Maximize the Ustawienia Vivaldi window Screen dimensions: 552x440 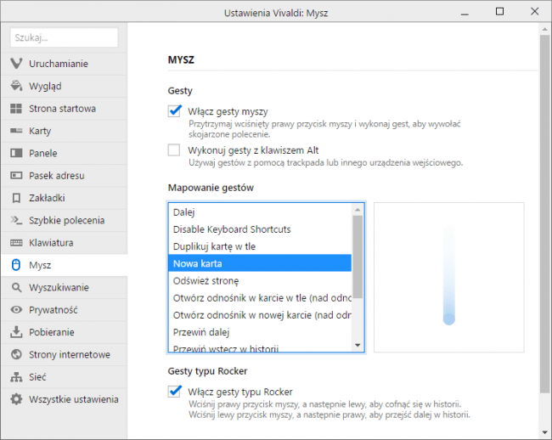point(499,12)
